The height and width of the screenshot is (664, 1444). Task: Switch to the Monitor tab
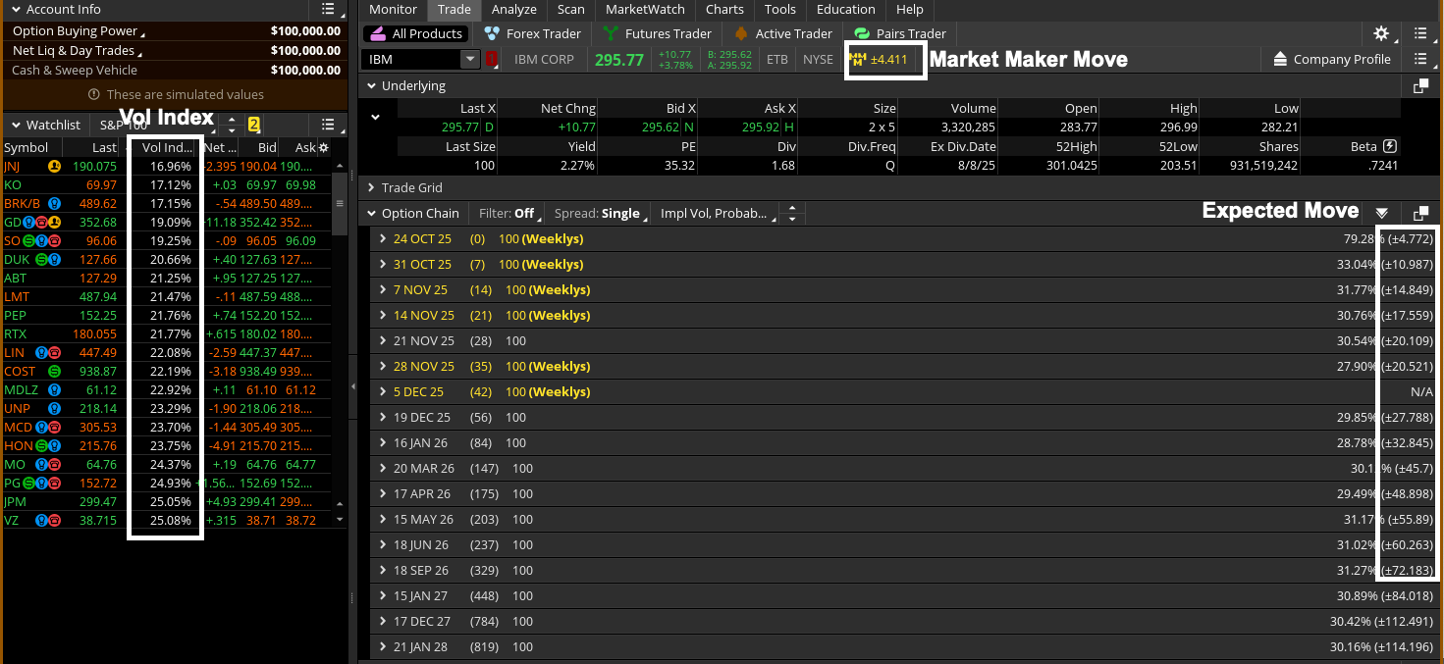(x=393, y=9)
